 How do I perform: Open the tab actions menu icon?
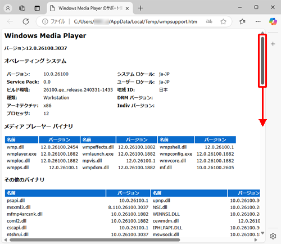click(x=37, y=8)
